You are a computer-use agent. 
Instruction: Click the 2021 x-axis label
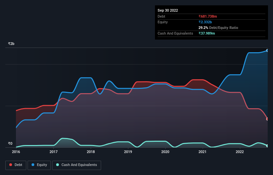[203, 152]
